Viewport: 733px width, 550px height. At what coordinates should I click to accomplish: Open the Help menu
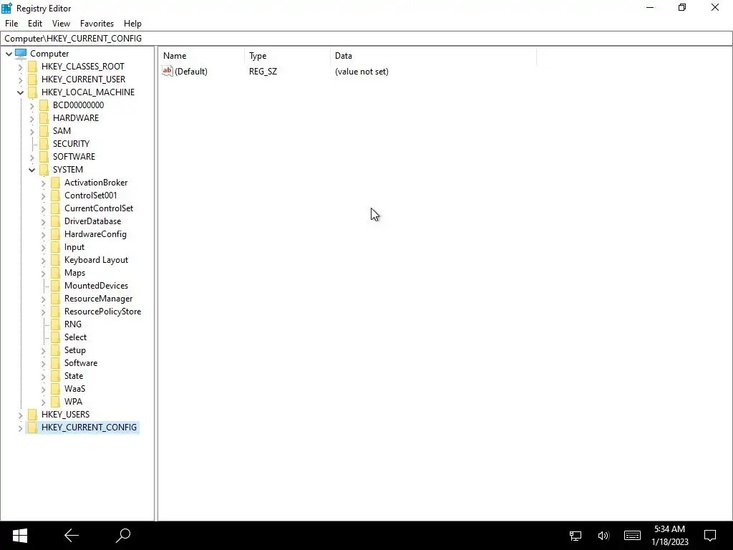tap(132, 24)
